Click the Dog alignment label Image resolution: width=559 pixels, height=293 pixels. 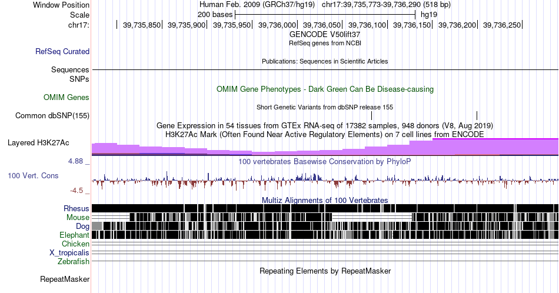(x=82, y=226)
